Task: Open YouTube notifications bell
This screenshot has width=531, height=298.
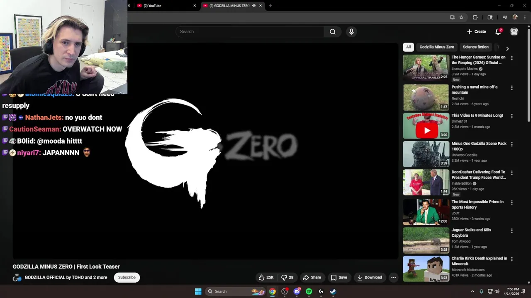Action: 498,31
